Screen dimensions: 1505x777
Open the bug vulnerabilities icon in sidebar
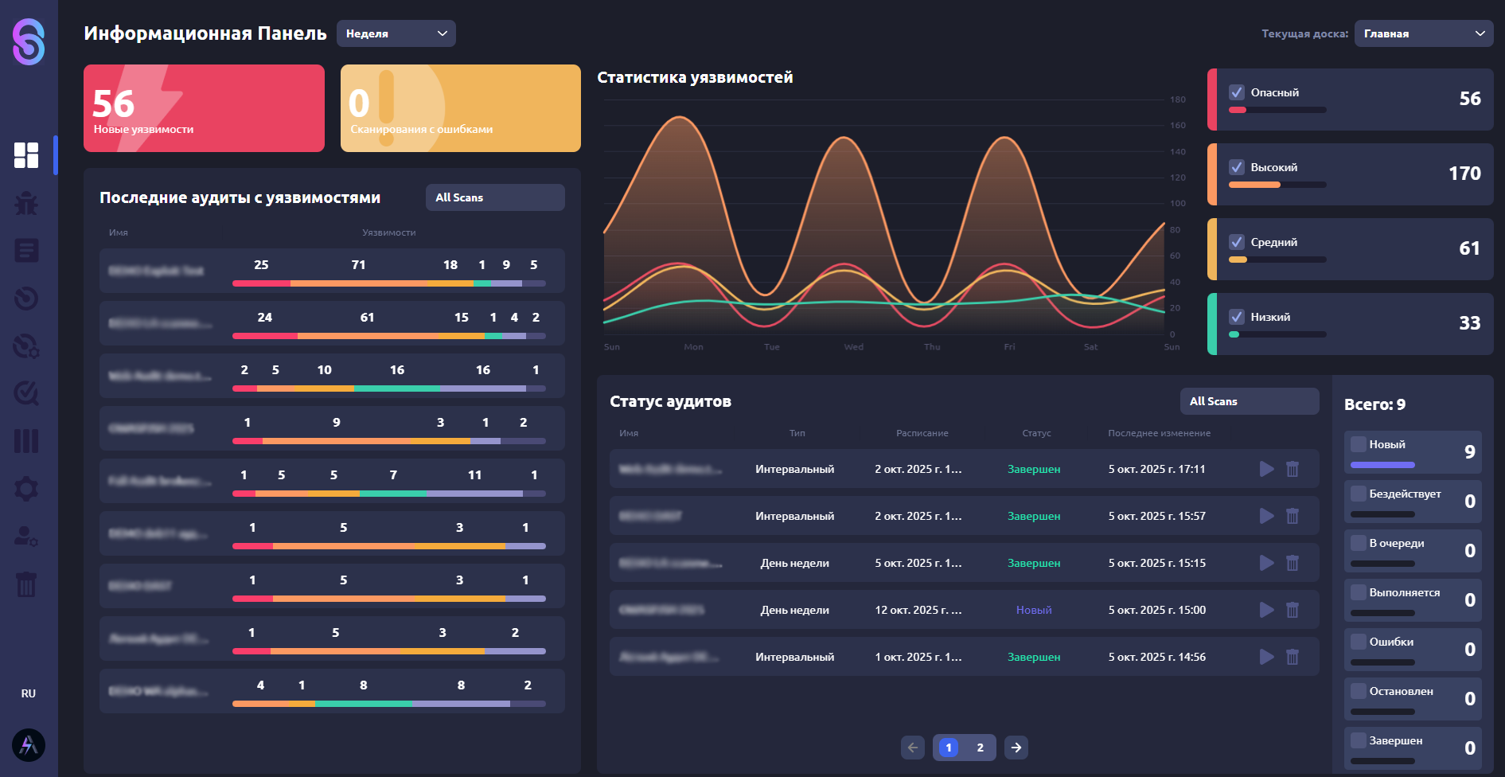click(26, 203)
